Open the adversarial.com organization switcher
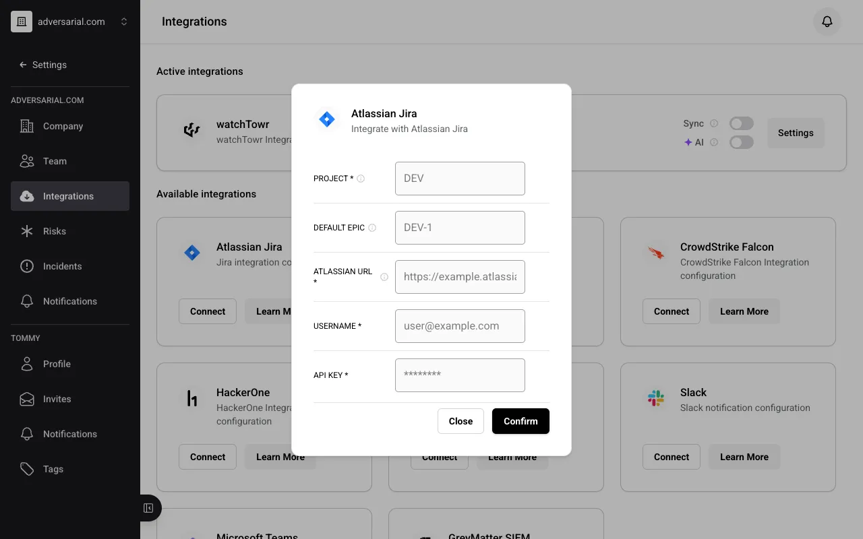 70,22
